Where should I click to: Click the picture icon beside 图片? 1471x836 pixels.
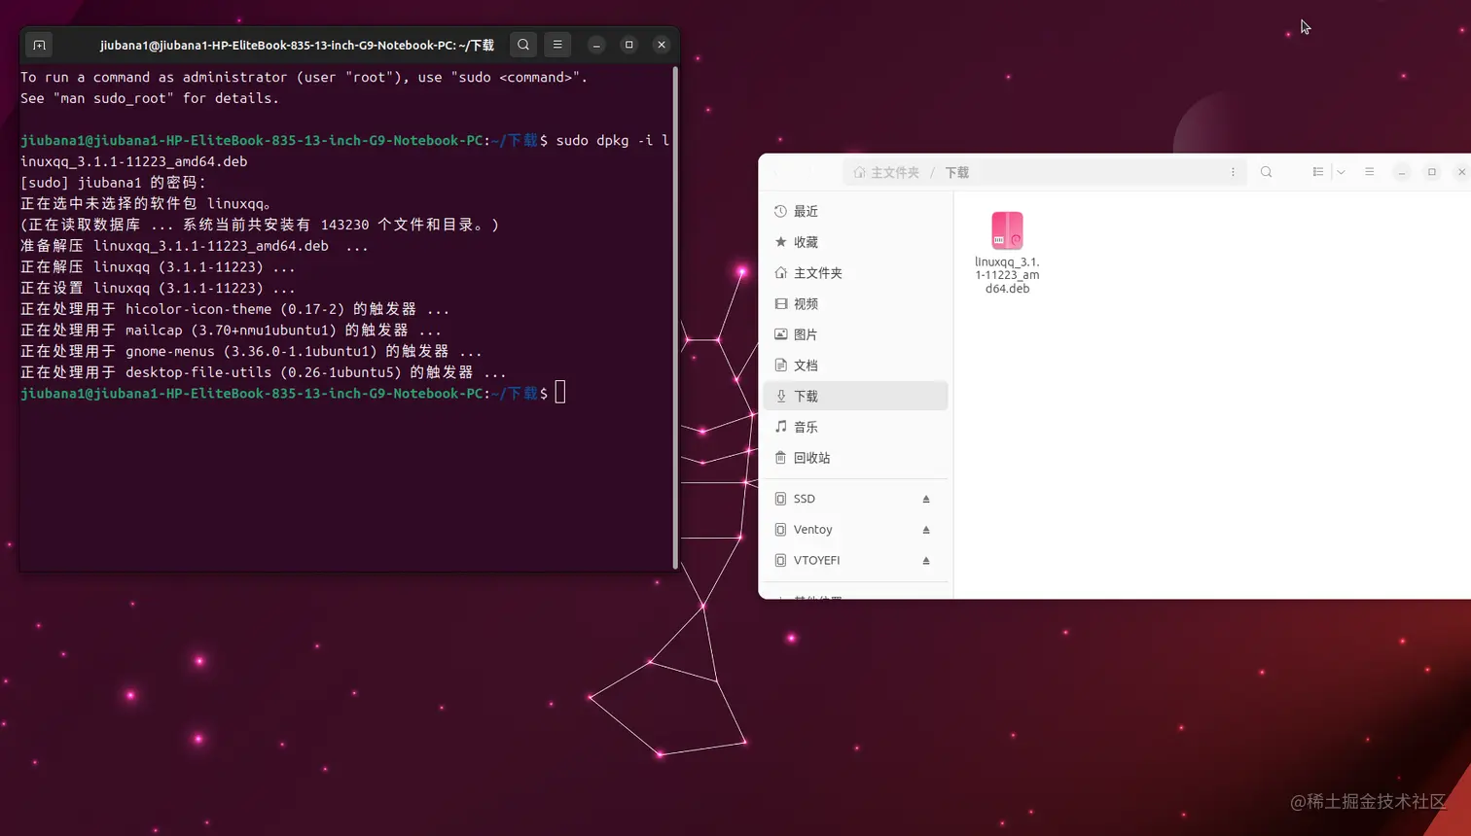click(x=780, y=334)
